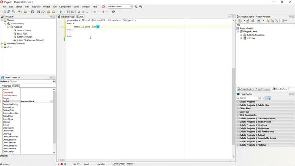
Task: Switch to the History tab
Action: pyautogui.click(x=130, y=164)
